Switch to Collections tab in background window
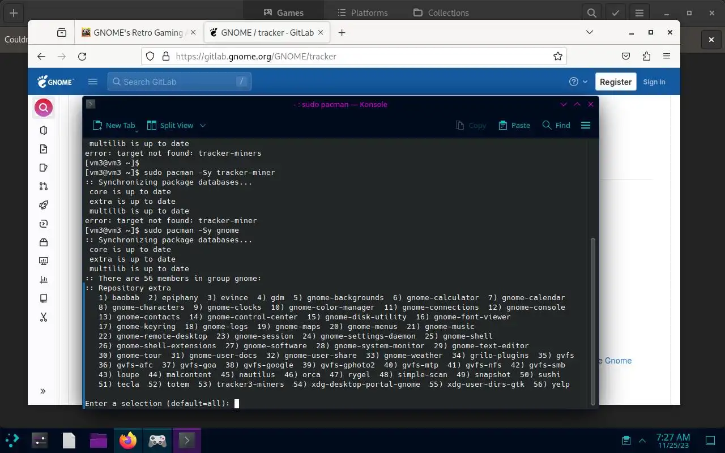 pos(441,12)
